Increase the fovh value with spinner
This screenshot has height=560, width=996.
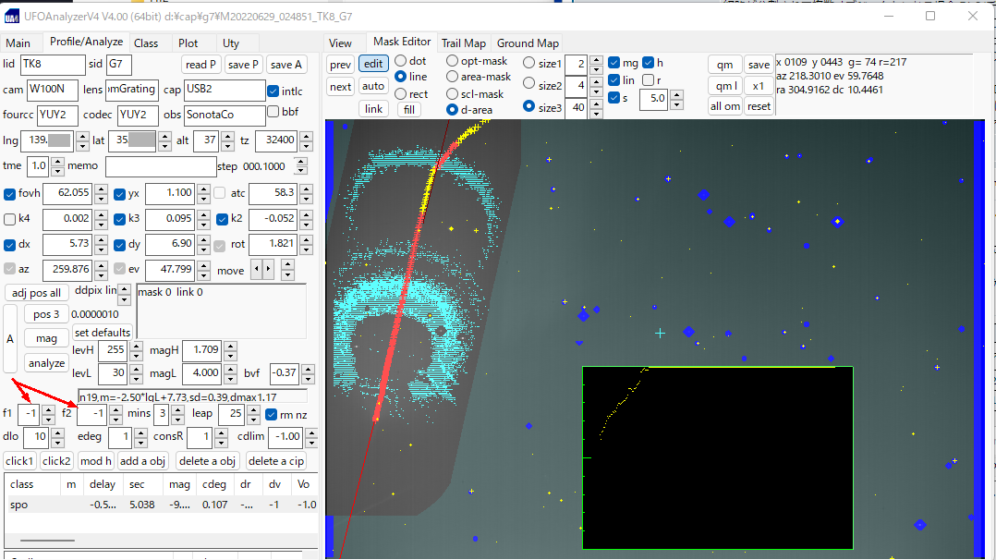pos(99,189)
